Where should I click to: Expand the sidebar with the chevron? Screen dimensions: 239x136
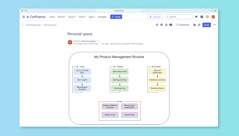tap(22, 25)
